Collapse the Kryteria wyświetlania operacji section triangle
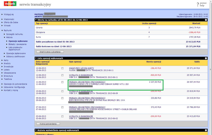 pos(36,130)
